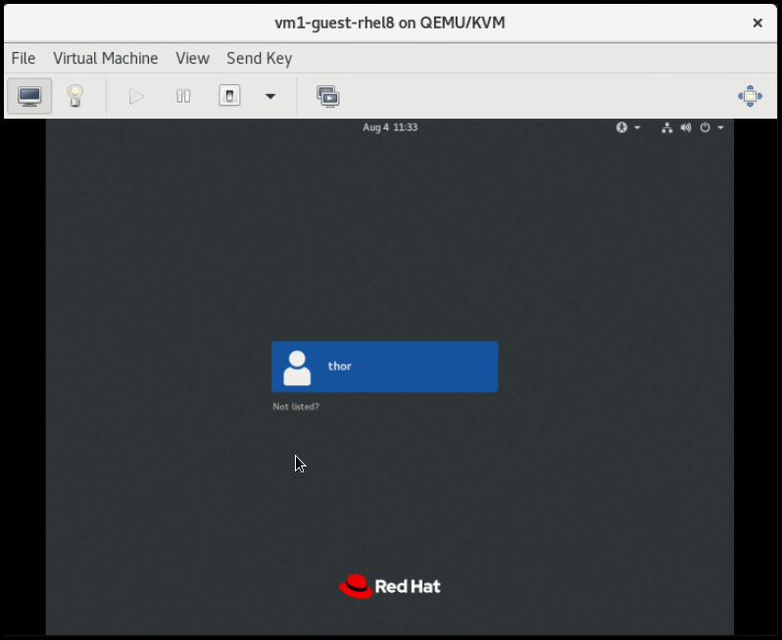The width and height of the screenshot is (782, 640).
Task: Select the thor user account
Action: 384,367
